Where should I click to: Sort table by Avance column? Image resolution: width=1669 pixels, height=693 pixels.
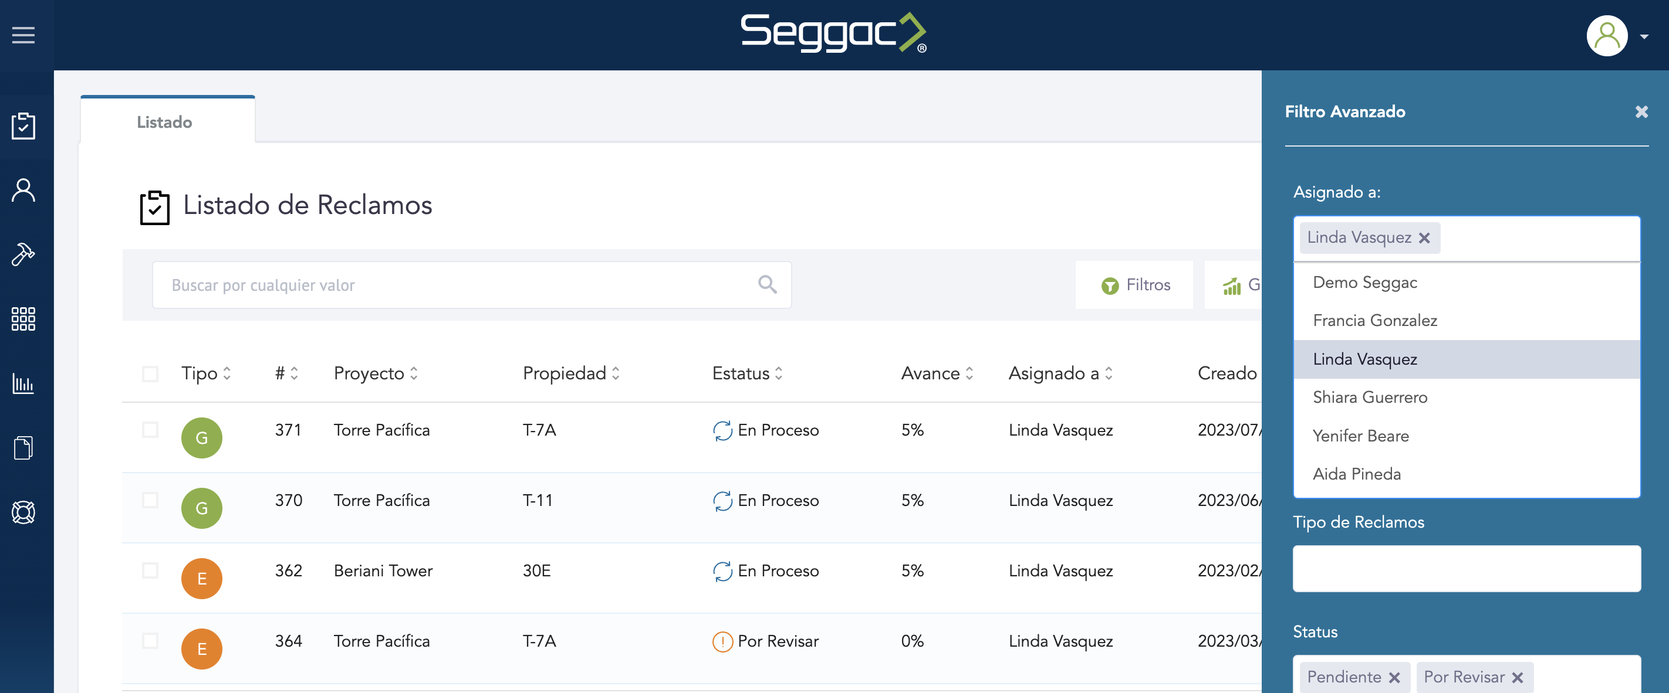(x=937, y=373)
